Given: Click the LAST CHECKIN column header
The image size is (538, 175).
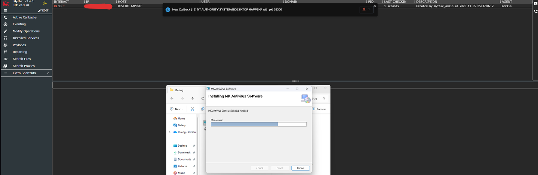Looking at the screenshot, I should tap(395, 2).
